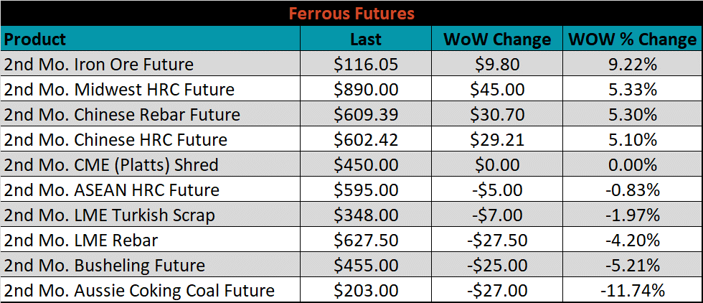Viewport: 703px width, 303px height.
Task: Select the $455.00 Busheling price cell
Action: 366,265
